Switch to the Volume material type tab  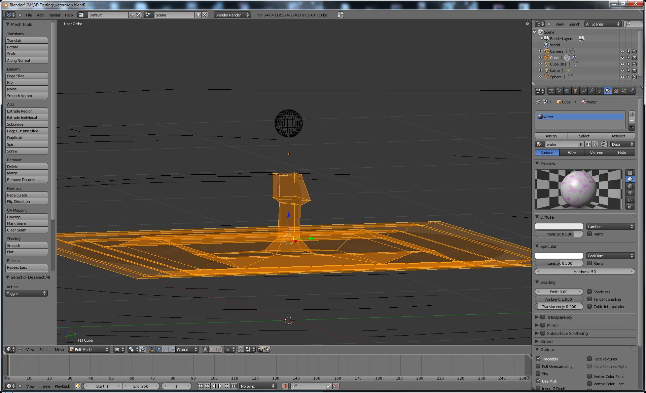[x=596, y=152]
